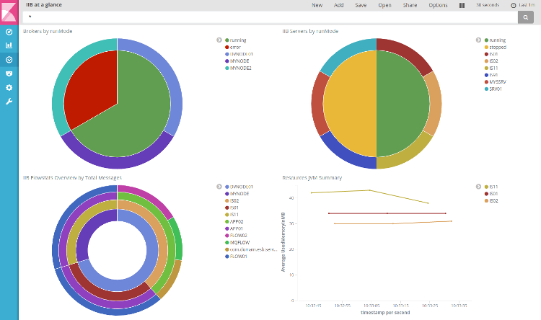Open the Visualize bar chart icon
541x320 pixels.
coord(9,45)
